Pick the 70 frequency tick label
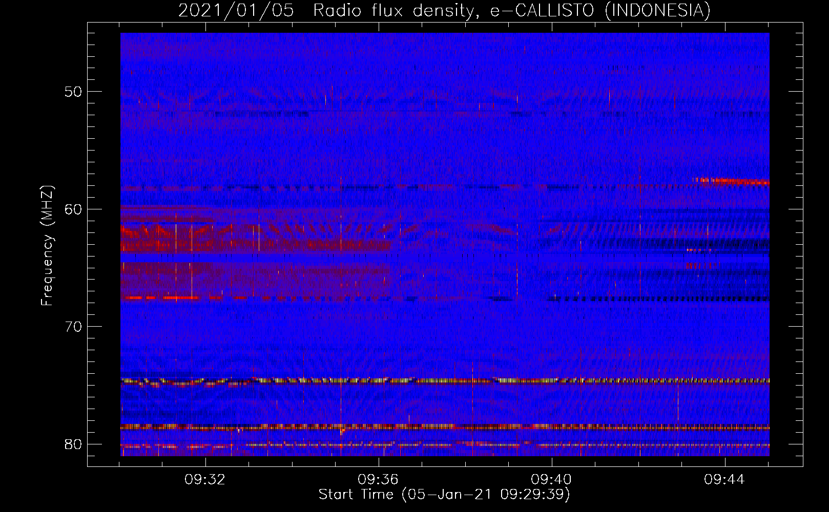The height and width of the screenshot is (512, 829). point(74,327)
